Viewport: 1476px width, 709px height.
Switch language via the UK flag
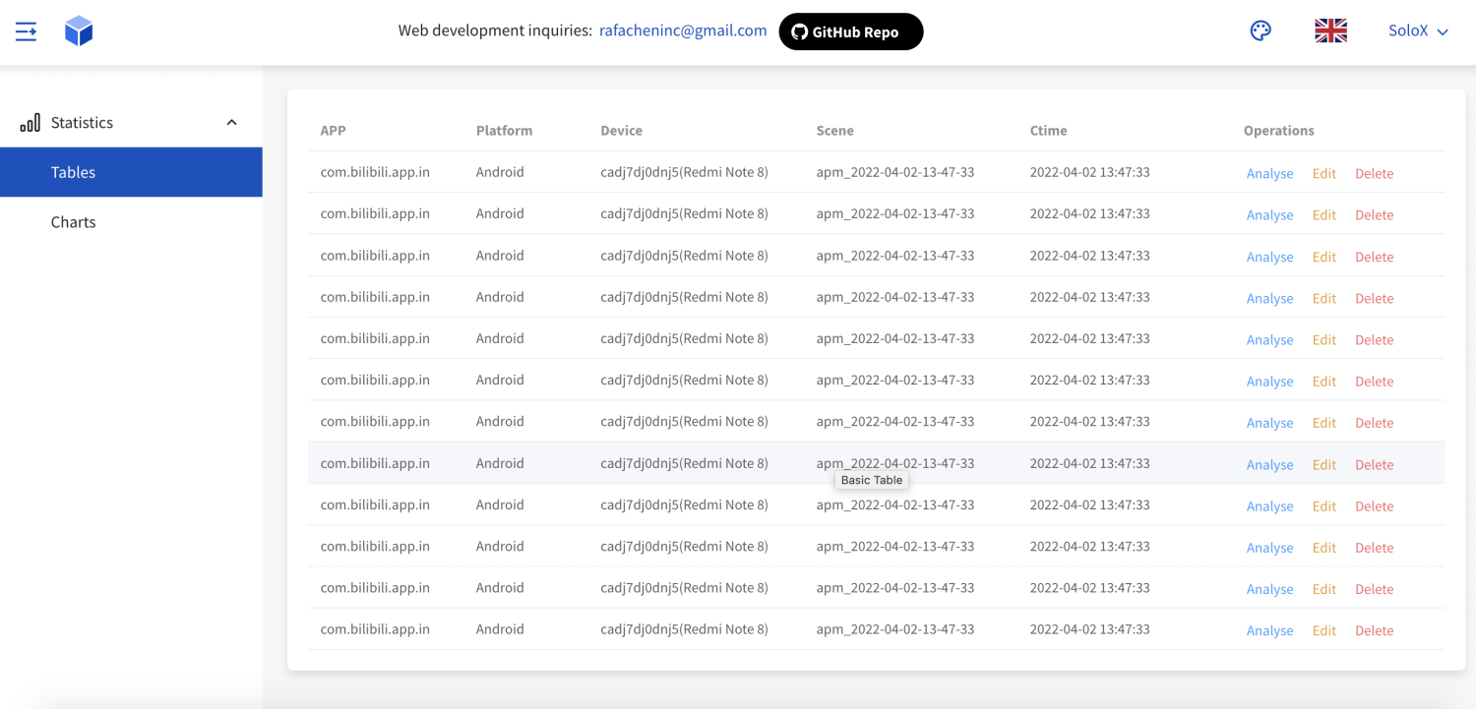point(1330,30)
